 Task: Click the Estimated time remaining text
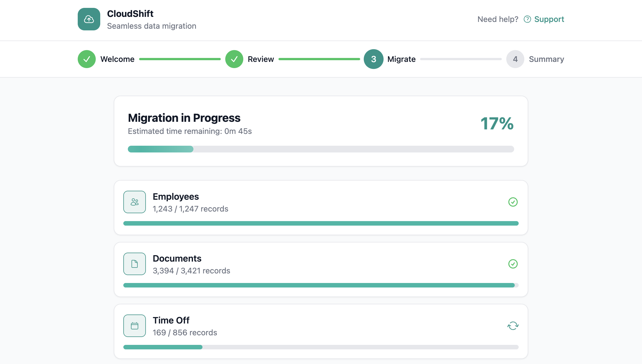point(190,131)
